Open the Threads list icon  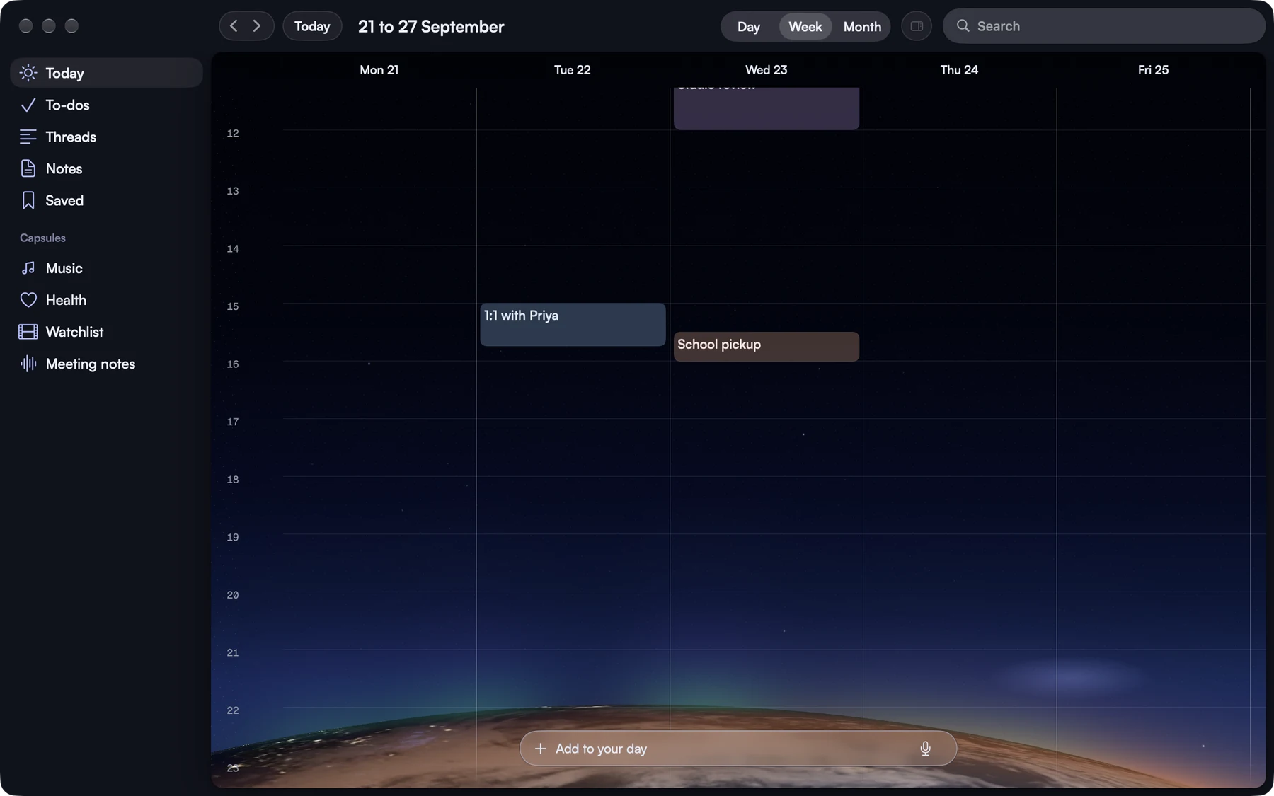click(28, 137)
